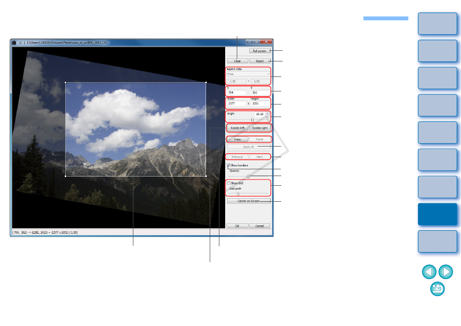Enable Show Grid checkbox
This screenshot has width=461, height=326.
point(229,183)
